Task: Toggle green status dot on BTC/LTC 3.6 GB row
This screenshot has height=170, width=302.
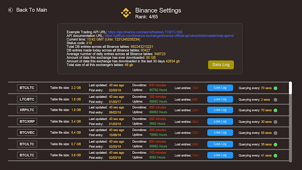Action: (x=276, y=155)
